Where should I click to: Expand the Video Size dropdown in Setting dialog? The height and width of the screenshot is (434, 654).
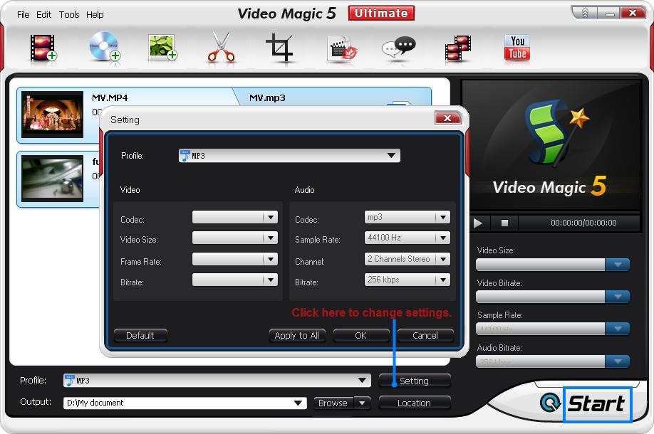click(x=271, y=238)
